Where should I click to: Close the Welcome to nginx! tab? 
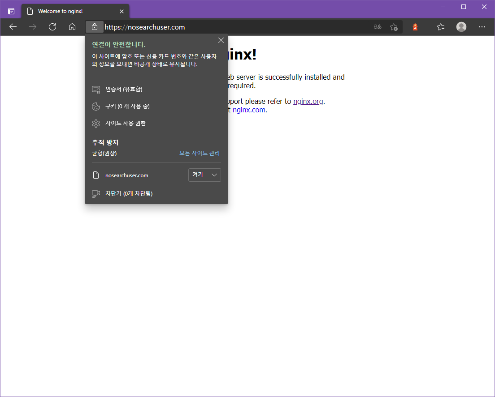pos(122,11)
